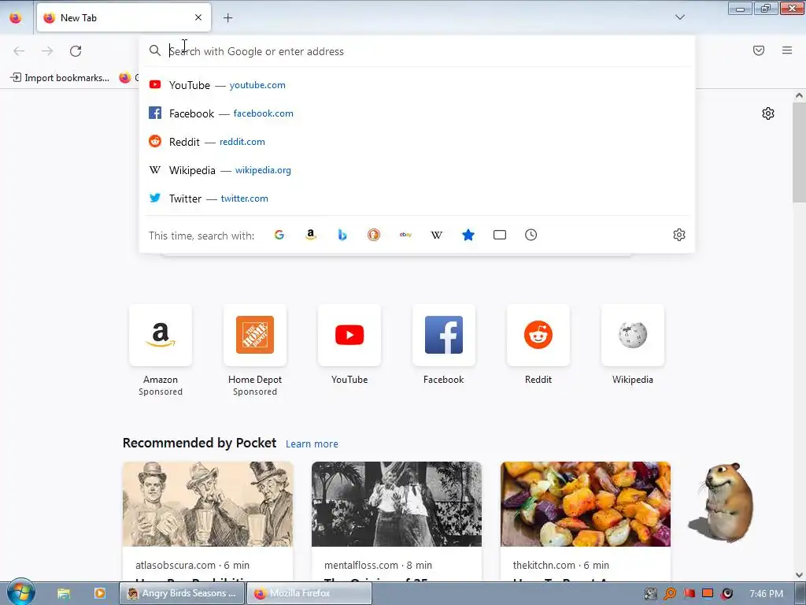Image resolution: width=806 pixels, height=605 pixels.
Task: Search this time with Bing icon
Action: tap(342, 235)
